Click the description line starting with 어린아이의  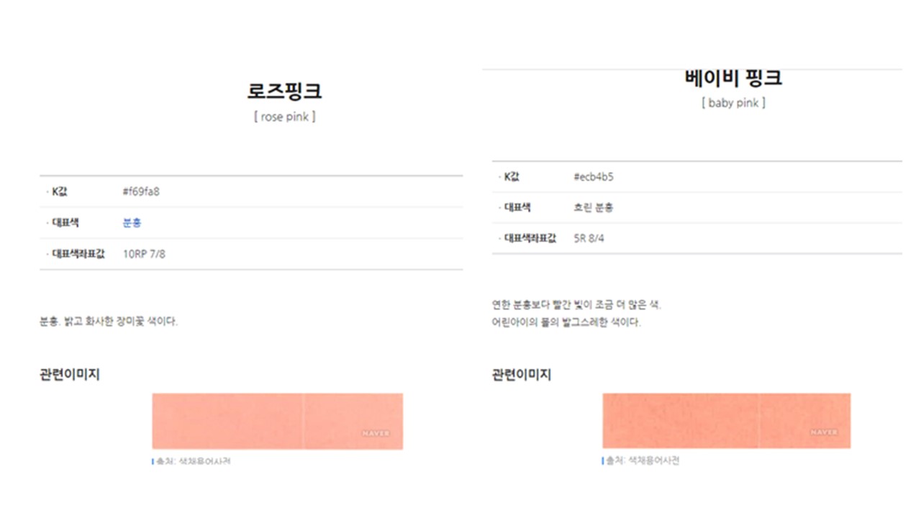tap(566, 322)
